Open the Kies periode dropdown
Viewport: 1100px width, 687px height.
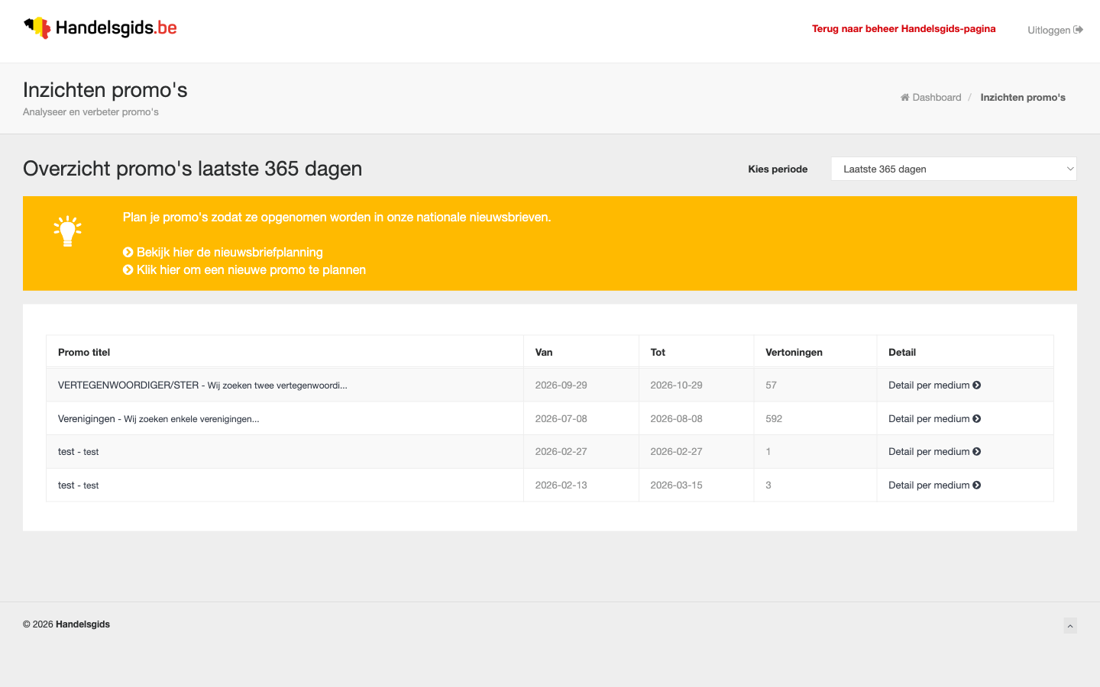953,169
